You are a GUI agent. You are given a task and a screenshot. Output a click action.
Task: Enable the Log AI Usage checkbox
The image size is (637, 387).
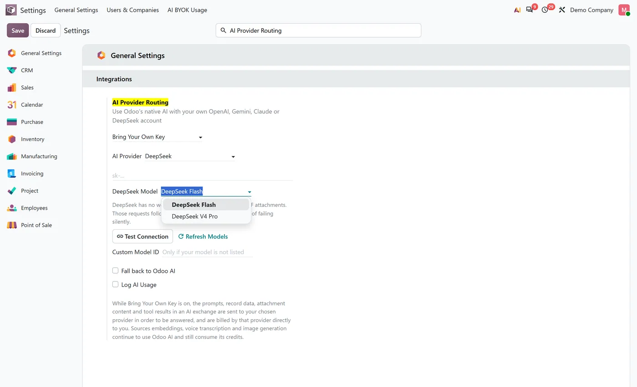(x=116, y=284)
